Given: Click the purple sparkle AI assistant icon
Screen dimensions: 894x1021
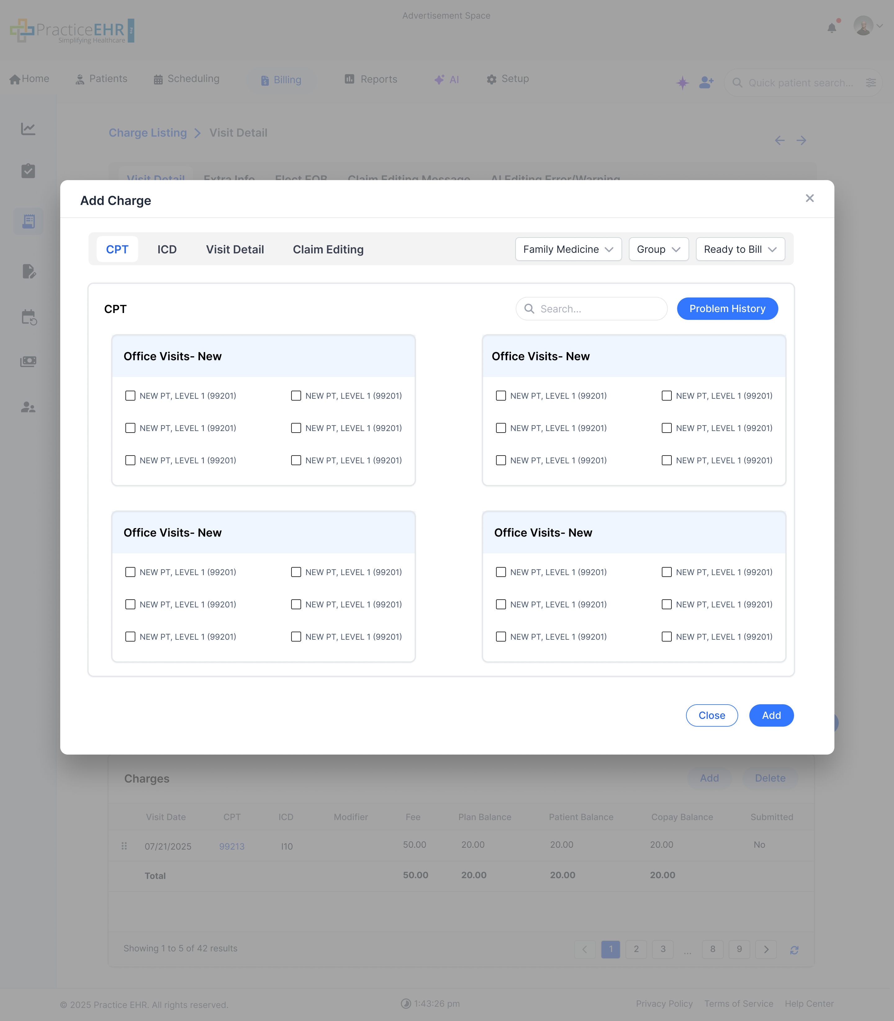Looking at the screenshot, I should [682, 83].
